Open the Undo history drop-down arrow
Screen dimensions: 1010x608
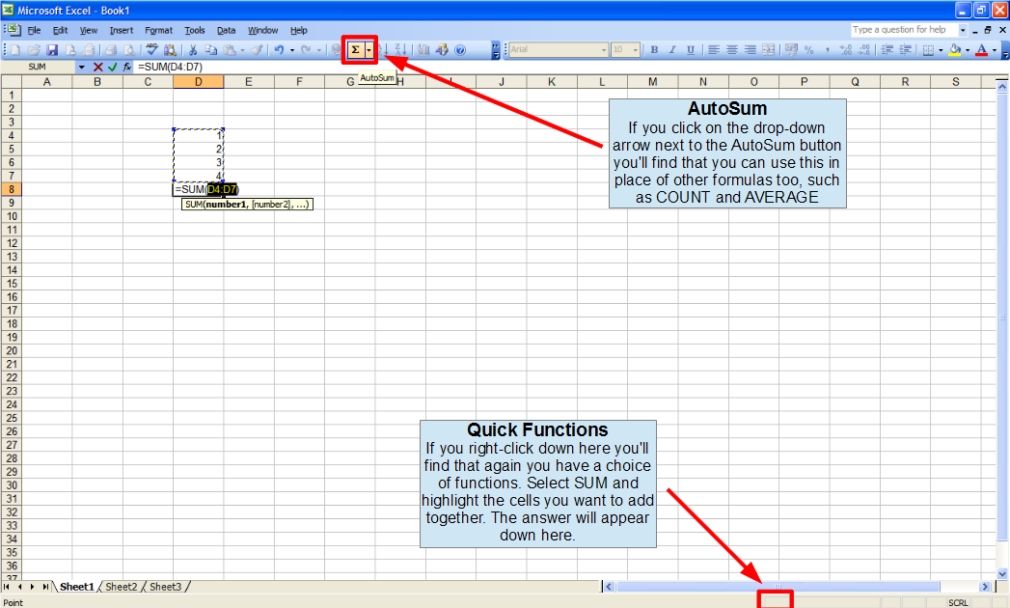pos(291,49)
